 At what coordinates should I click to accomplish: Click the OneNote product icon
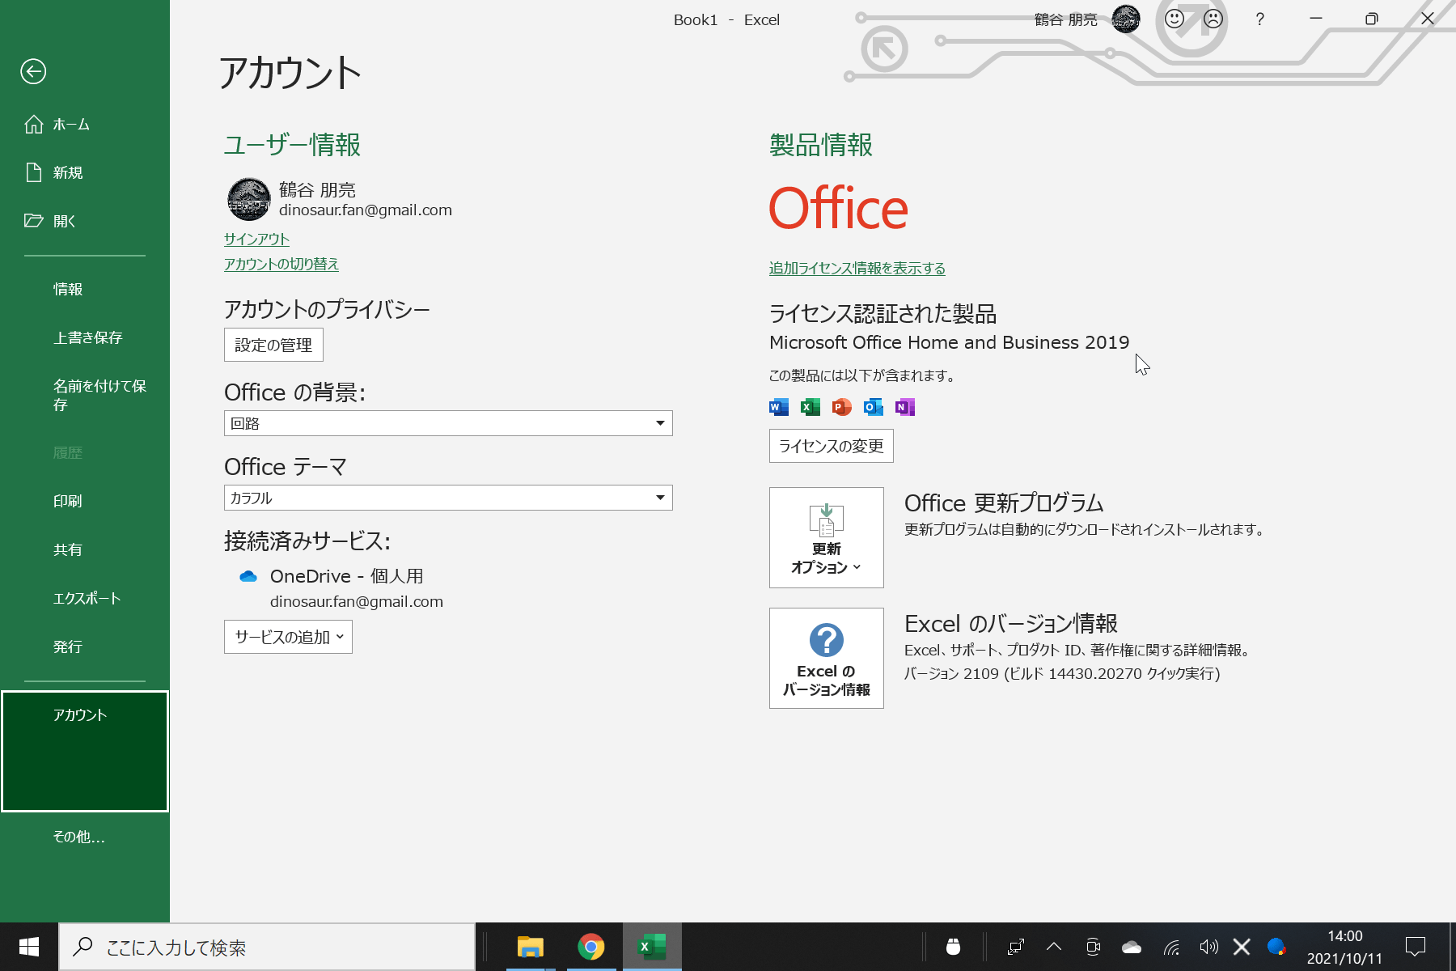coord(905,407)
